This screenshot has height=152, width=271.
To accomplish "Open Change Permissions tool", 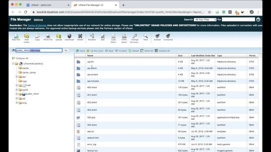I will [x=135, y=38].
